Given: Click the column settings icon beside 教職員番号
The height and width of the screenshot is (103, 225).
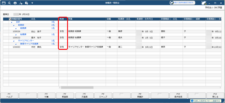Looking at the screenshot, I should coord(10,19).
